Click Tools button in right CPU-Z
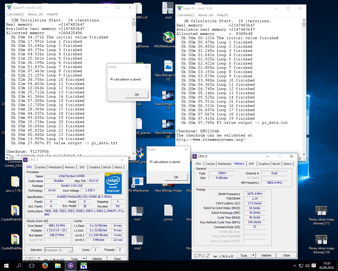The image size is (338, 271). [244, 255]
